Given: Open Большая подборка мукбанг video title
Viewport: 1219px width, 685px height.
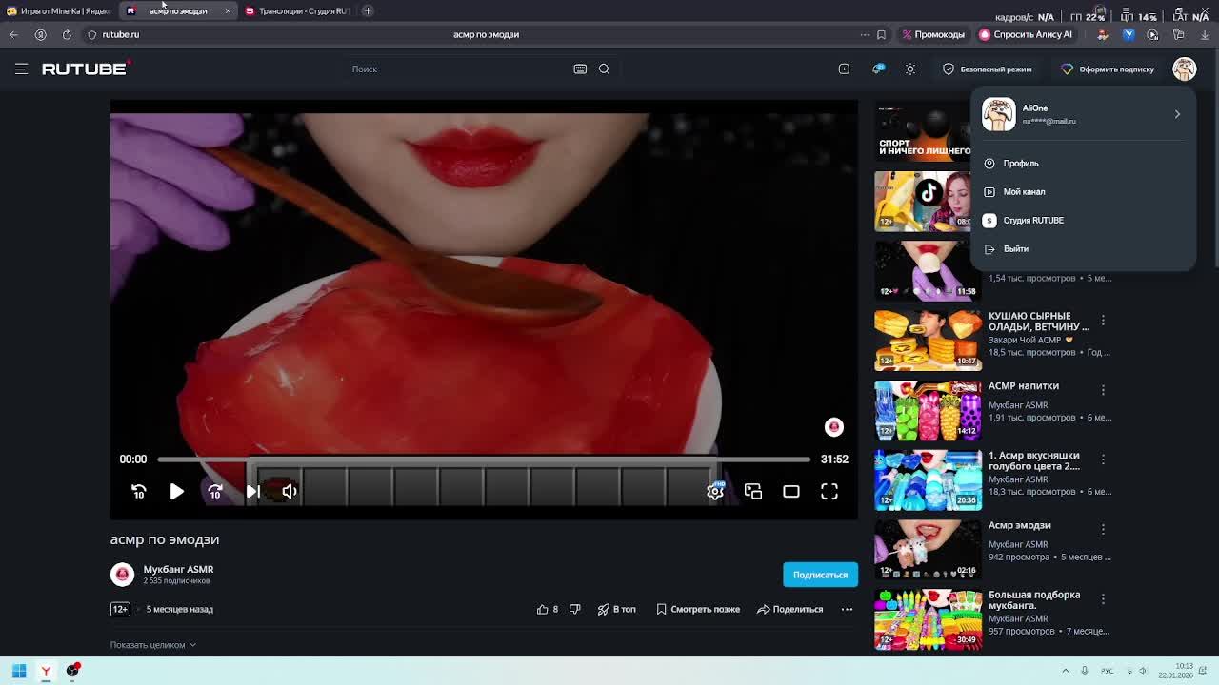Looking at the screenshot, I should (x=1034, y=600).
